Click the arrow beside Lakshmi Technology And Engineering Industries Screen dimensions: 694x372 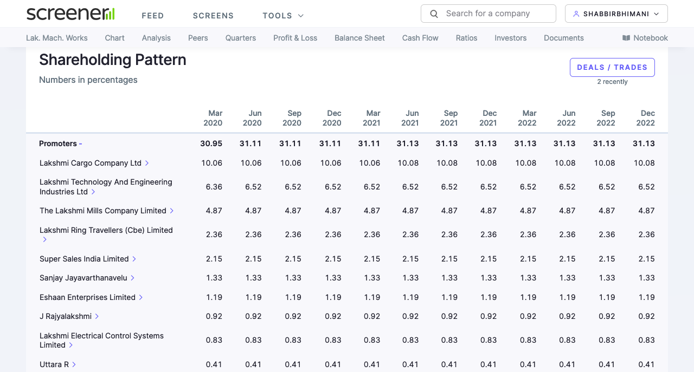click(x=93, y=192)
